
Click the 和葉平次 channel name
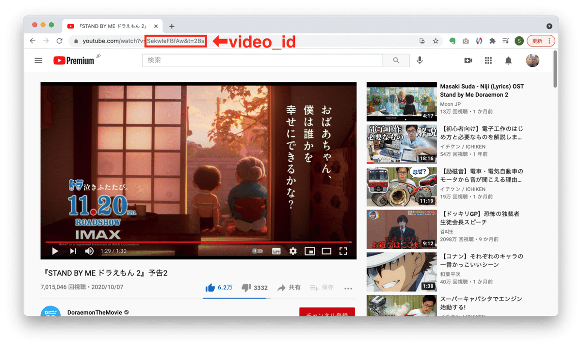click(x=451, y=274)
